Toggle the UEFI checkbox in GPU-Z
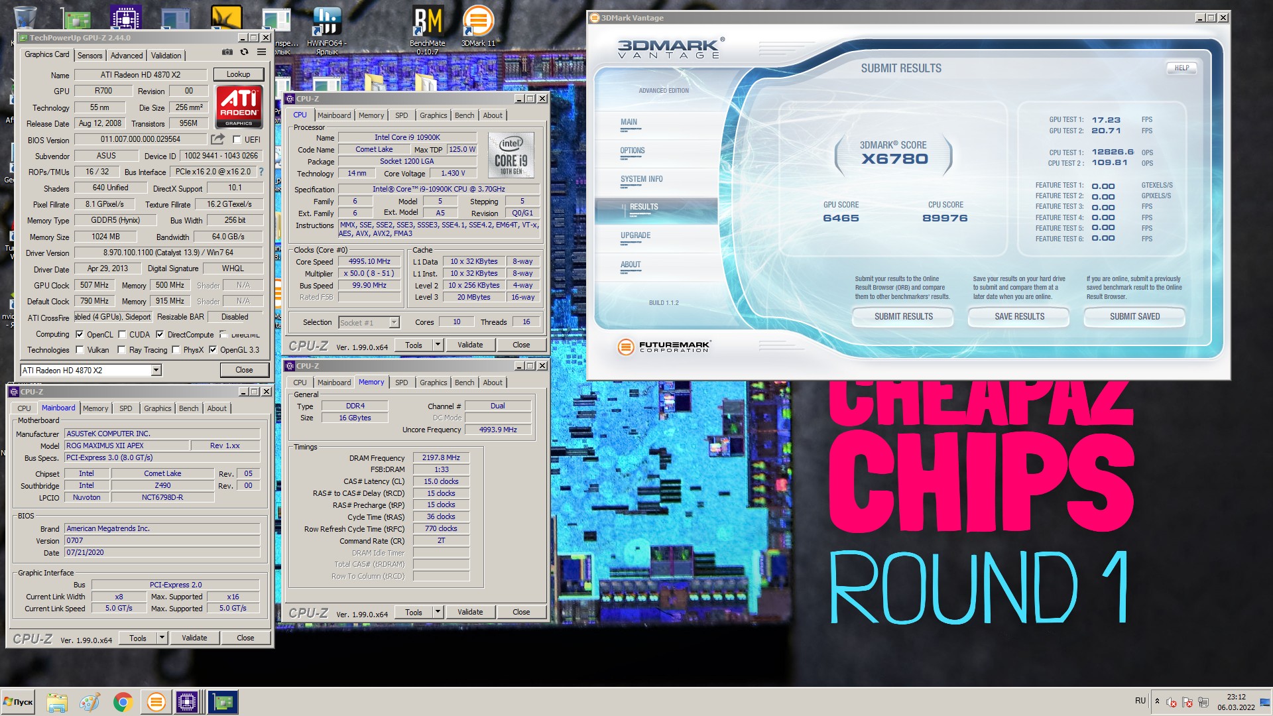Screen dimensions: 1273x716 coord(237,140)
